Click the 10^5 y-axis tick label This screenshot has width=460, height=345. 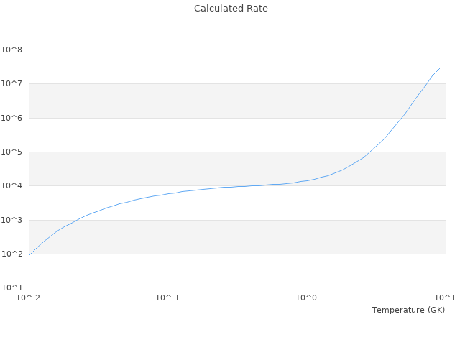pyautogui.click(x=11, y=152)
